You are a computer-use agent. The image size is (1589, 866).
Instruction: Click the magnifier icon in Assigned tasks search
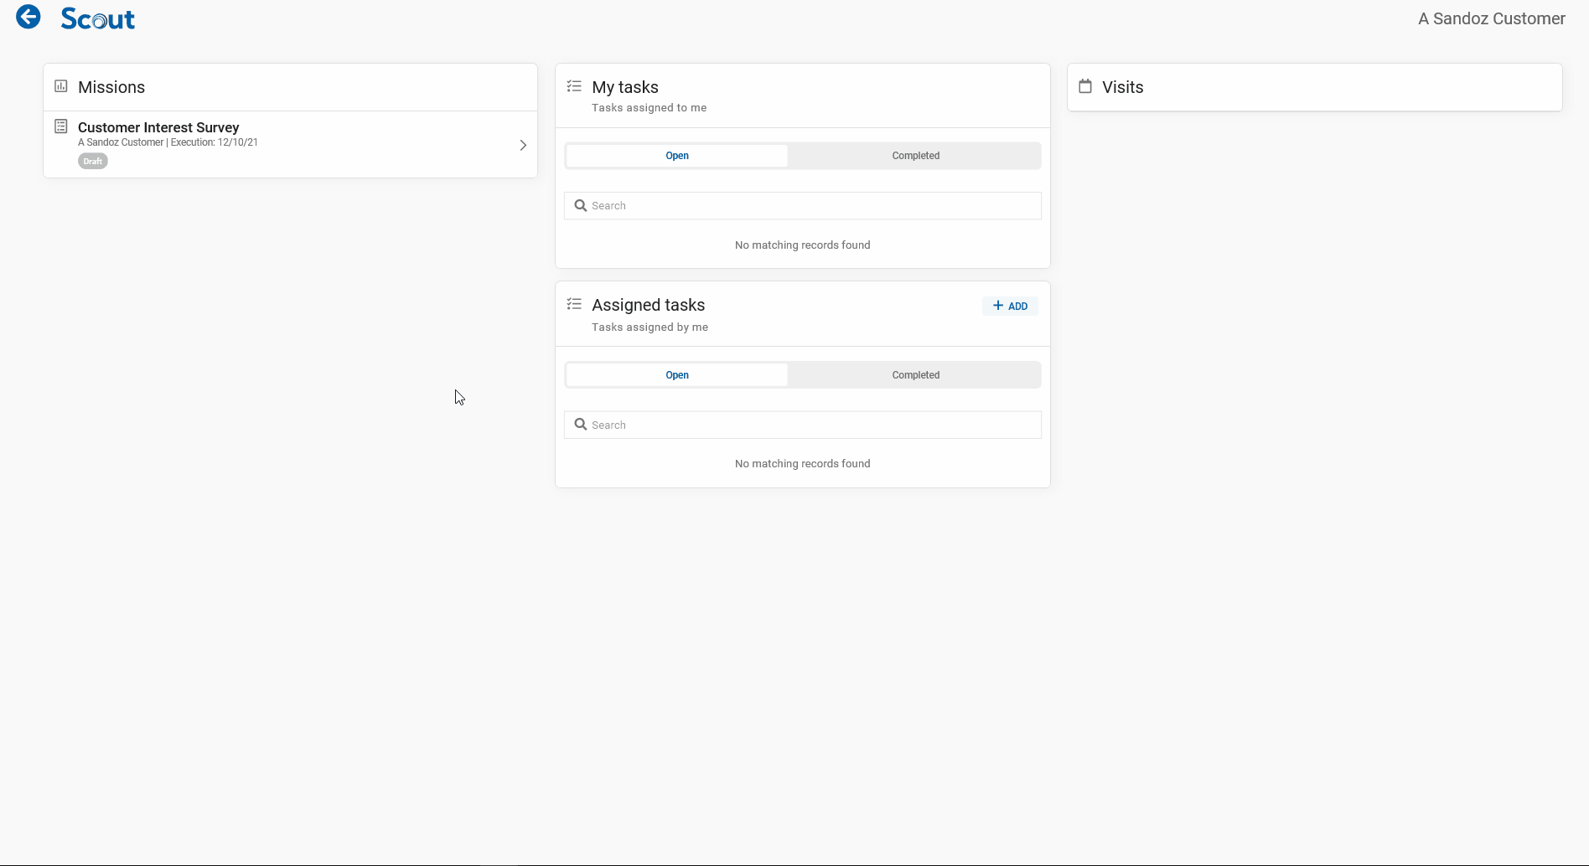coord(580,425)
